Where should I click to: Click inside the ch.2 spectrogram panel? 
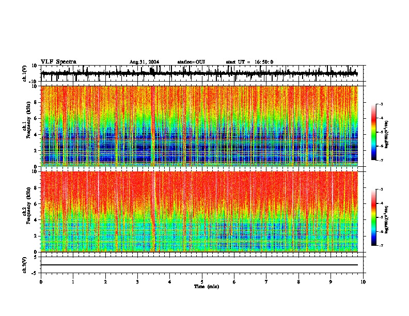coord(199,212)
